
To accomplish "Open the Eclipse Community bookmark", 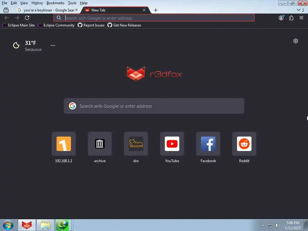I will [56, 25].
